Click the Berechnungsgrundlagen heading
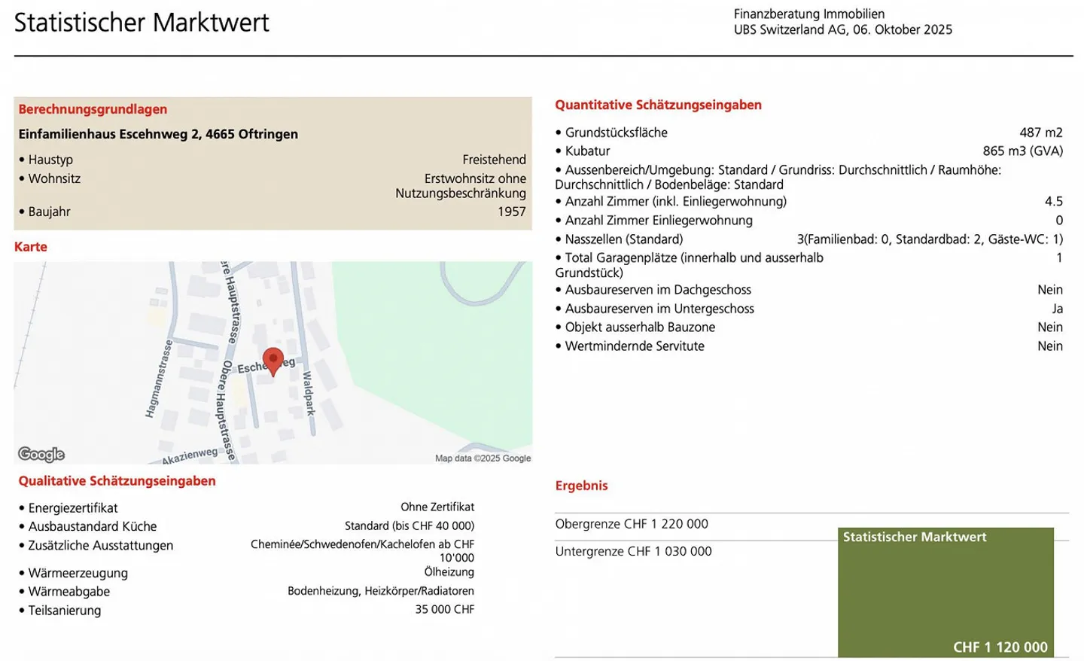 [93, 109]
